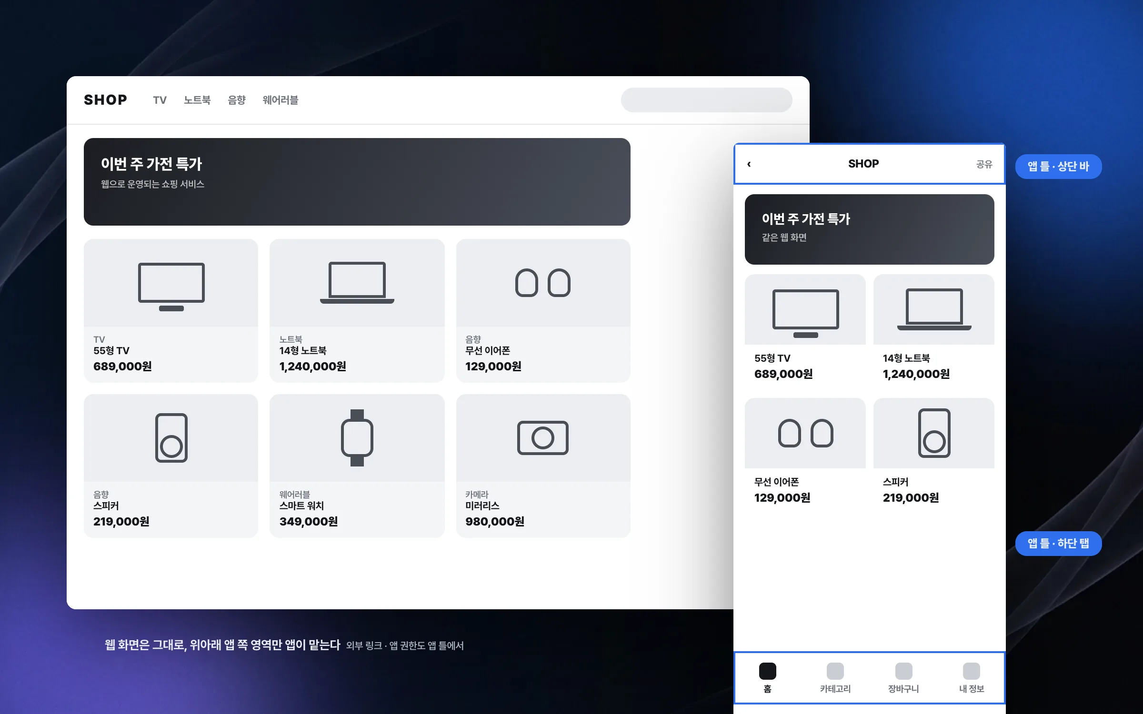
Task: Click the web price 980,000원
Action: [495, 522]
